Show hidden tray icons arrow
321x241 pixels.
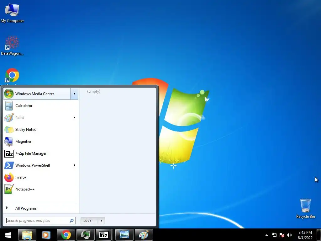tap(266, 235)
